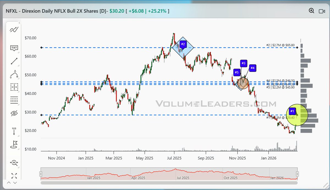This screenshot has height=190, width=330.
Task: Click the #3 trade marker badge
Action: [243, 63]
